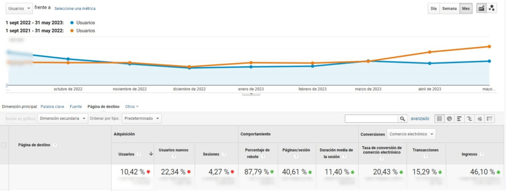Choose Palabra clave as primary dimension
Viewport: 506px width, 191px height.
(x=52, y=107)
